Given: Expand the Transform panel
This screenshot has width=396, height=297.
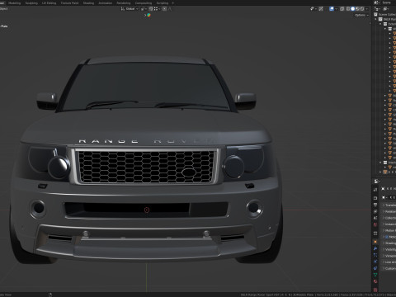Looking at the screenshot, I should (x=389, y=205).
